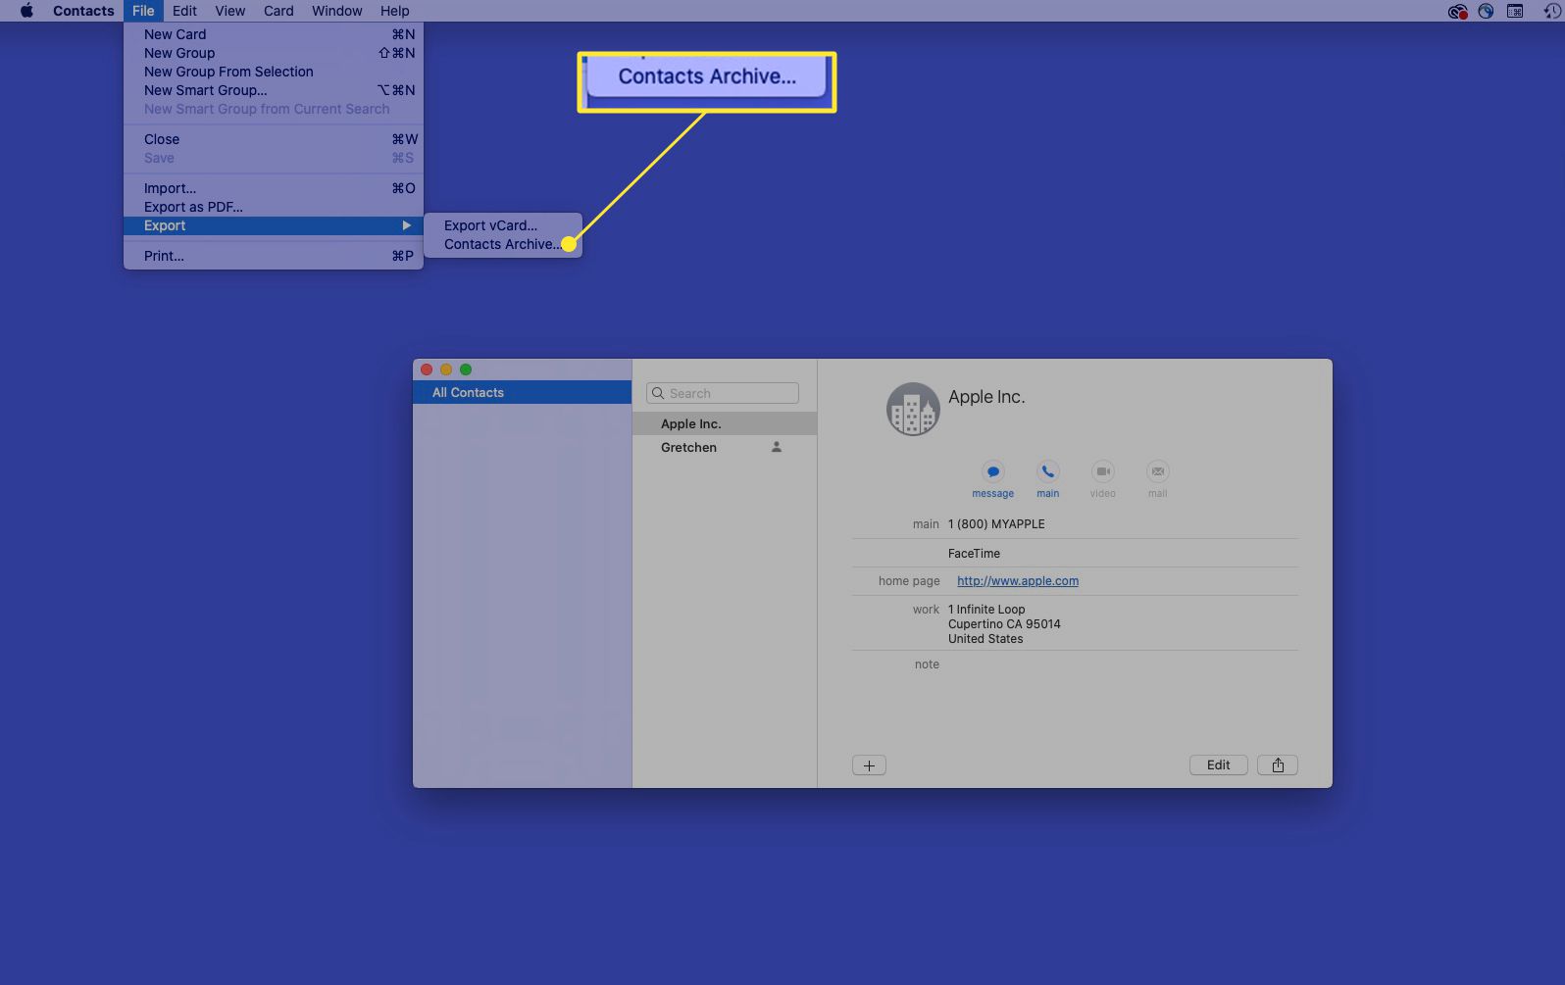Minimize the Contacts window with yellow button
Viewport: 1565px width, 985px height.
pyautogui.click(x=446, y=369)
